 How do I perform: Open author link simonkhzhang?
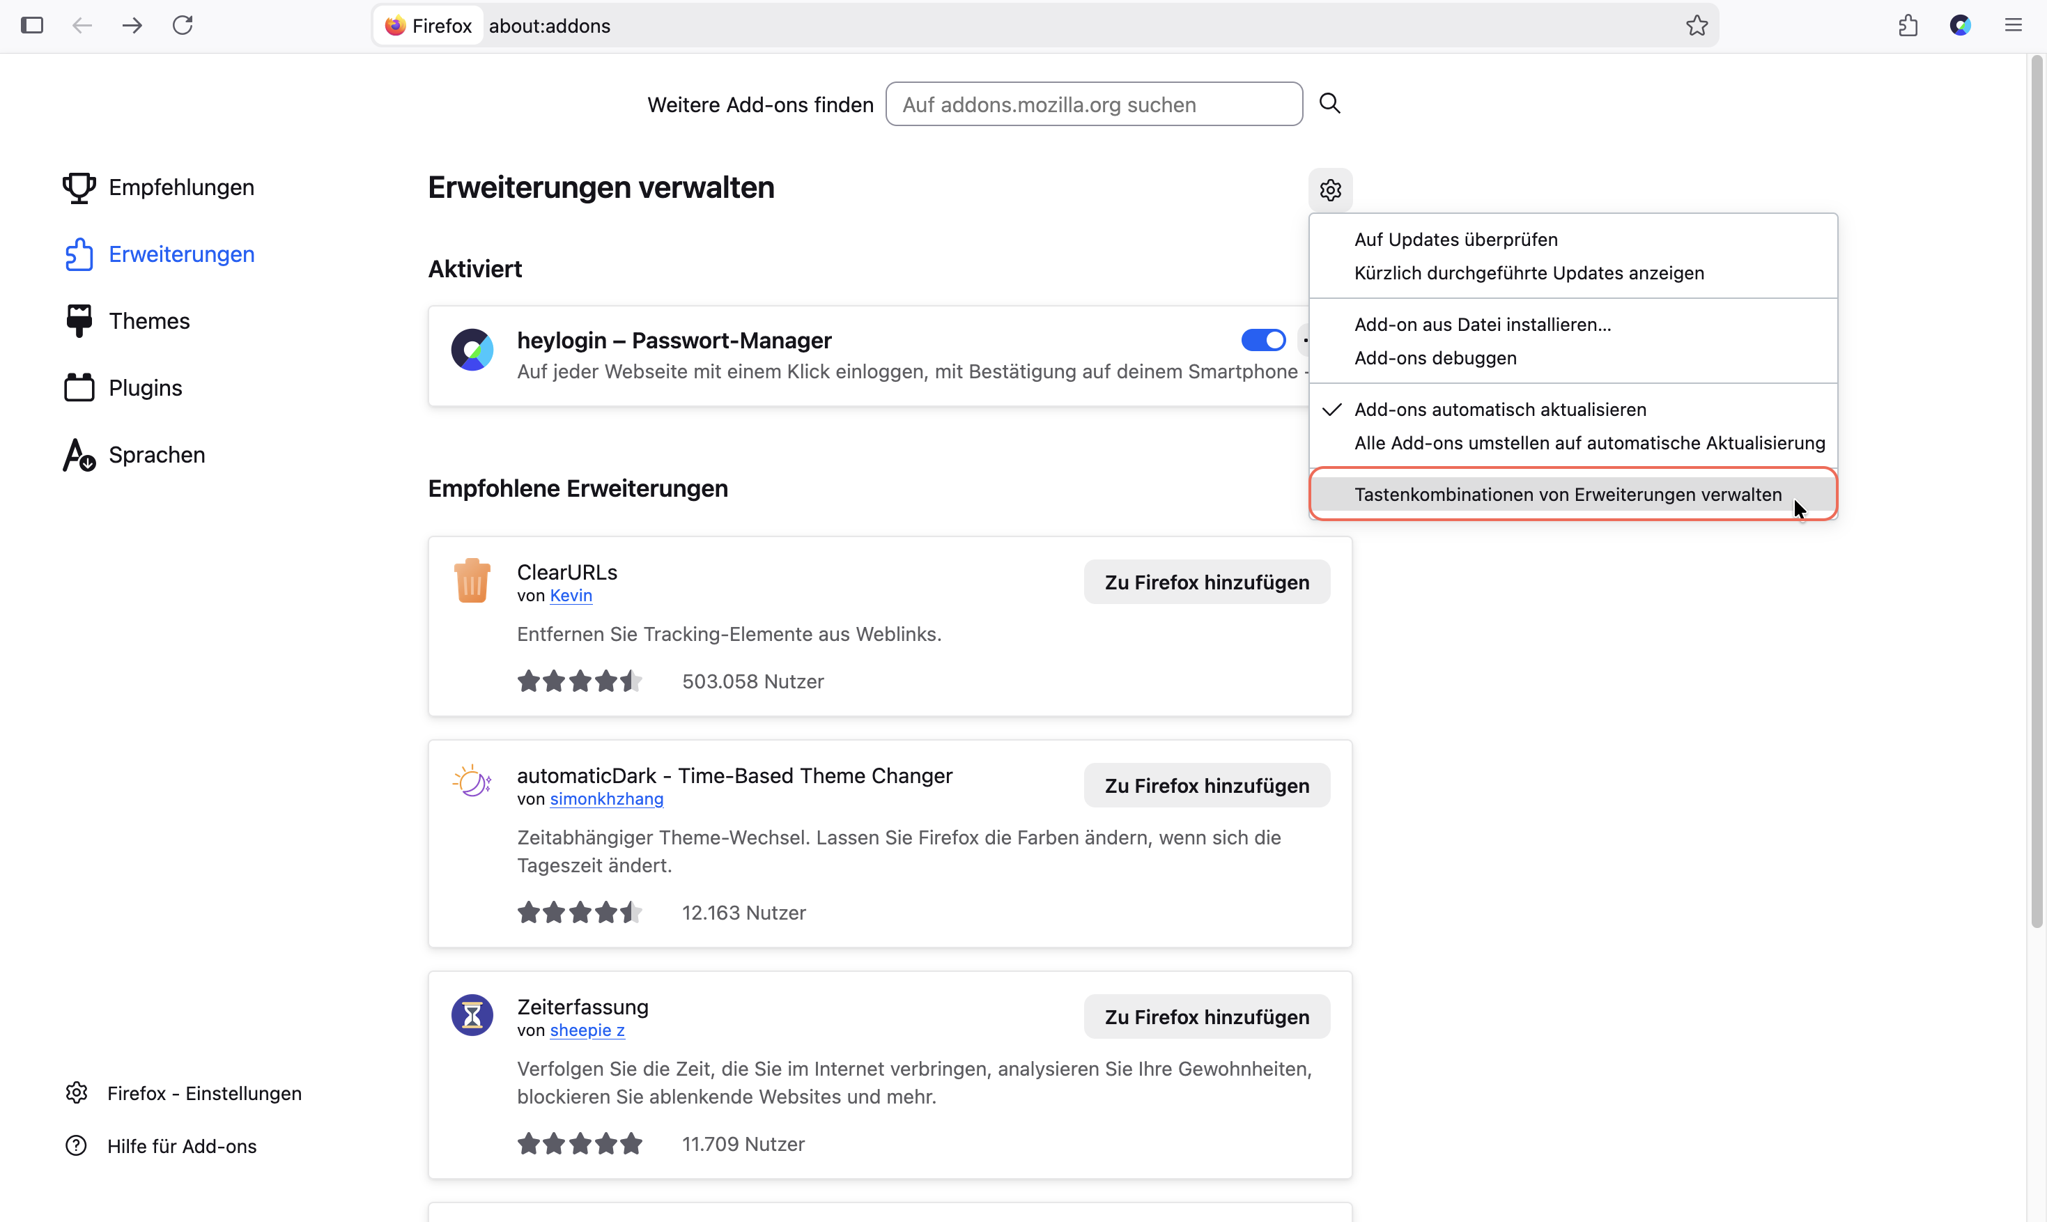coord(607,798)
